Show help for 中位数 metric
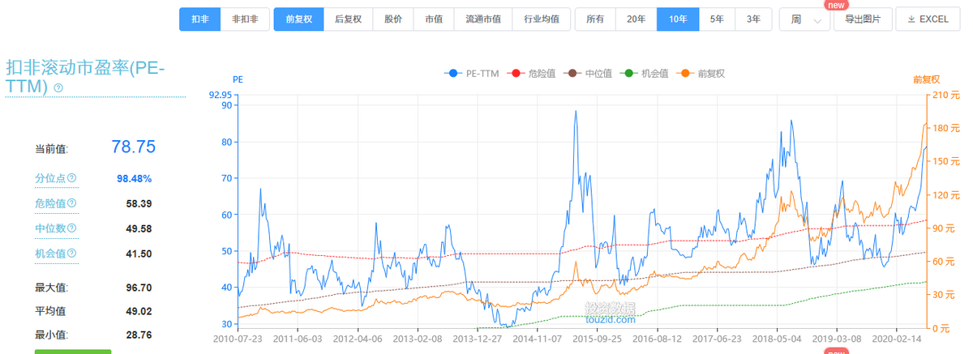973x354 pixels. (x=71, y=228)
